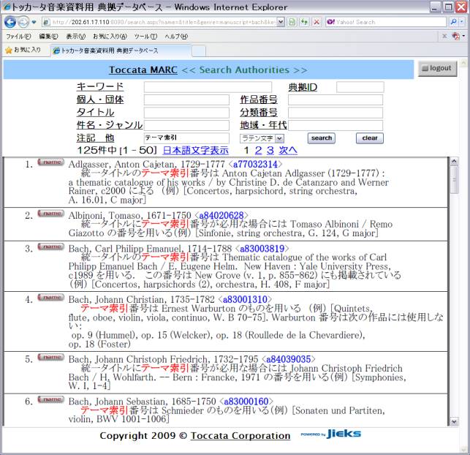Click name icon for Johann Christoph Friedrich Bach
The height and width of the screenshot is (455, 470).
(50, 357)
